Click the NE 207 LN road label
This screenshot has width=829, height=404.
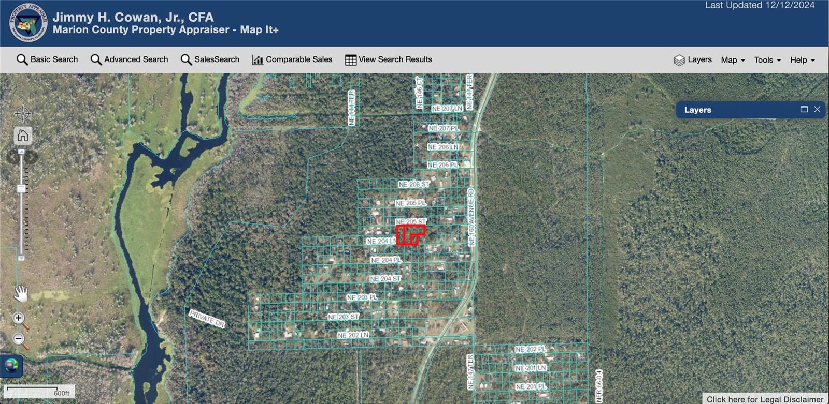tap(447, 109)
